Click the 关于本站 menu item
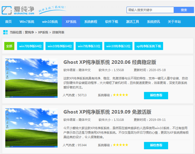This screenshot has width=195, height=154. (174, 22)
